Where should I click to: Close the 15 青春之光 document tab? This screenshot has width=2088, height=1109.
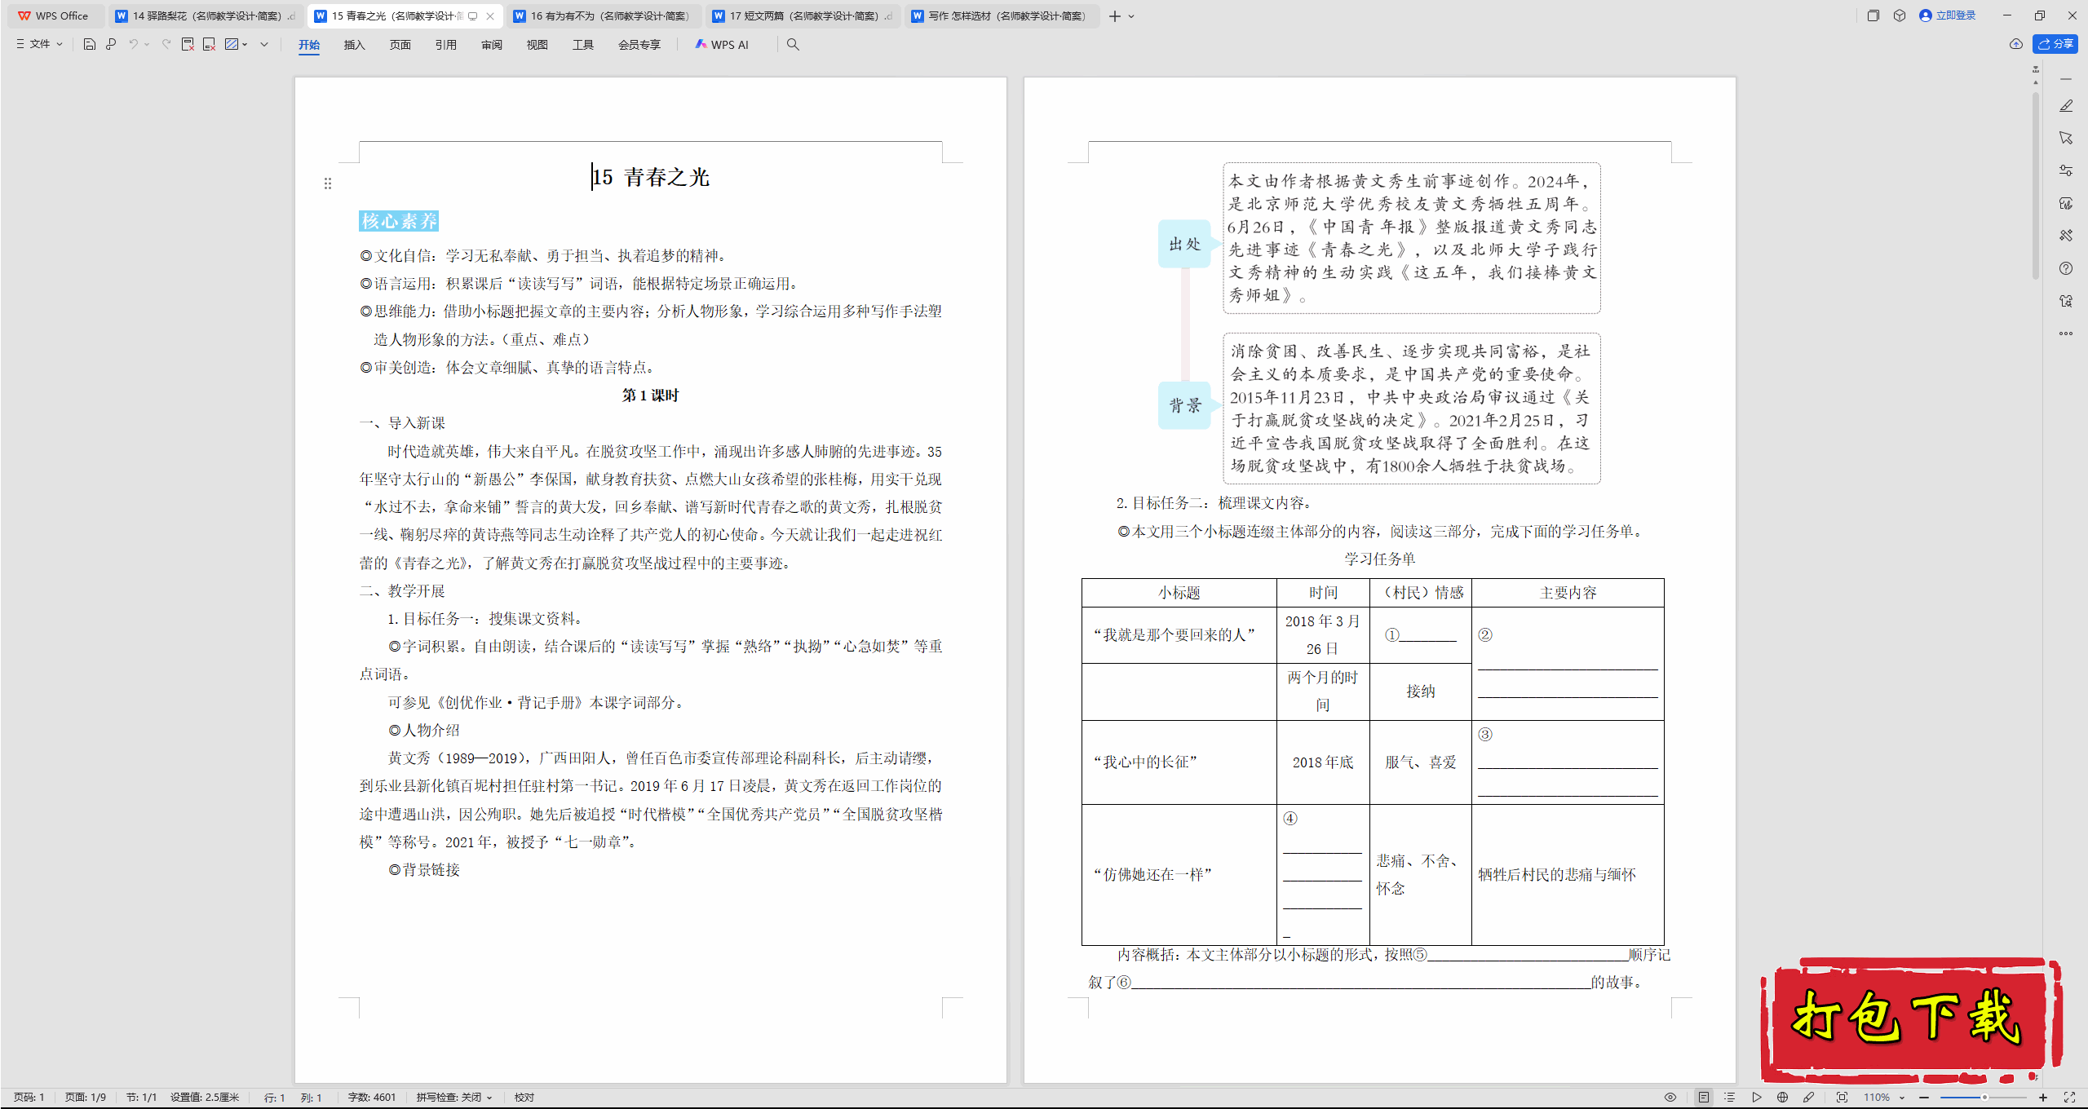coord(490,16)
